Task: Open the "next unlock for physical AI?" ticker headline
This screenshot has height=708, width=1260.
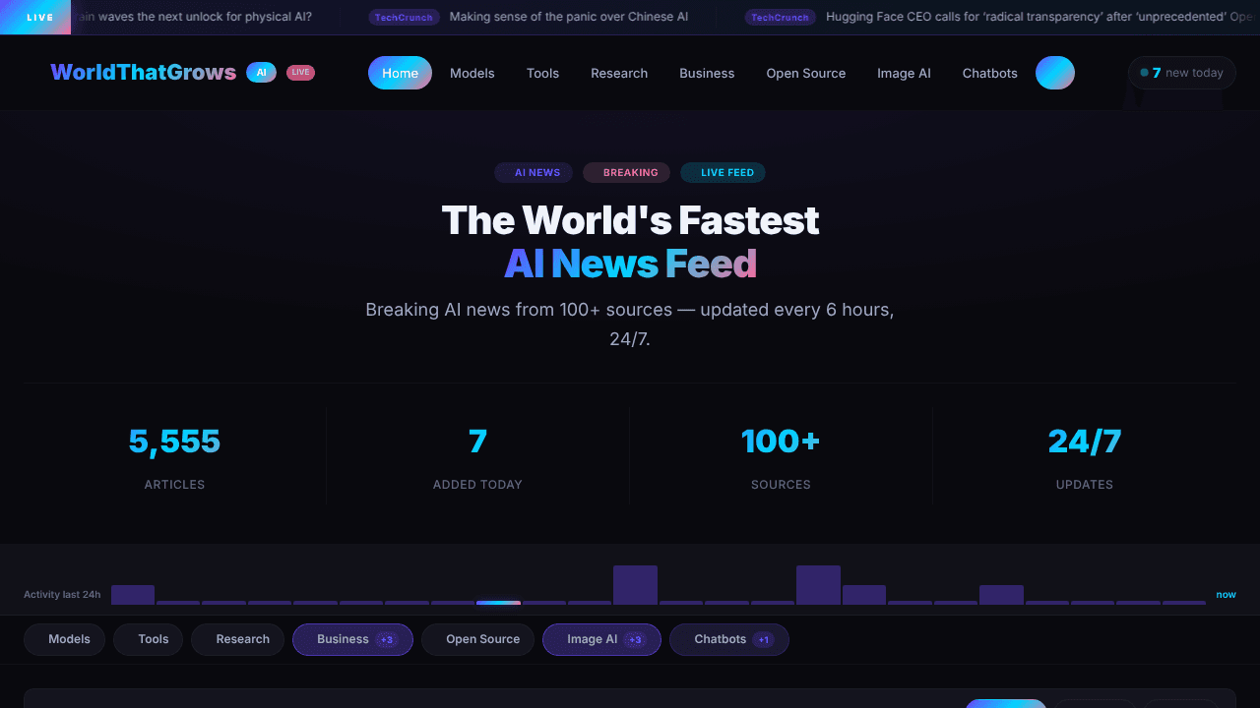Action: tap(195, 17)
